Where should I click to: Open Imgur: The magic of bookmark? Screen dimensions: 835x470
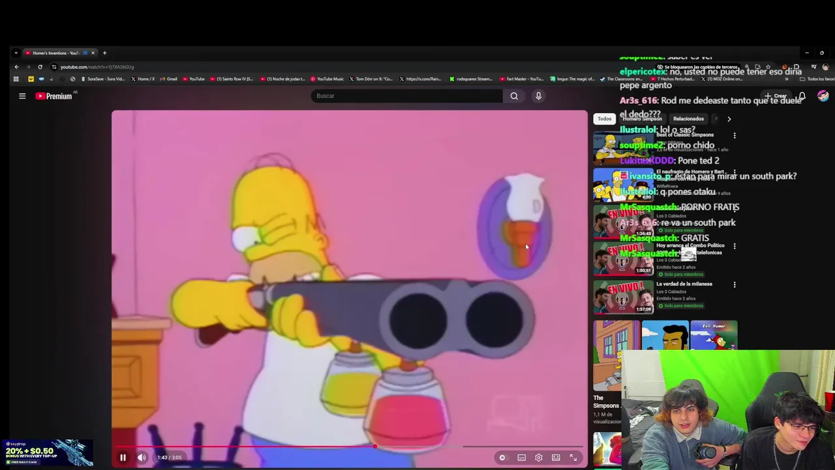(x=572, y=79)
